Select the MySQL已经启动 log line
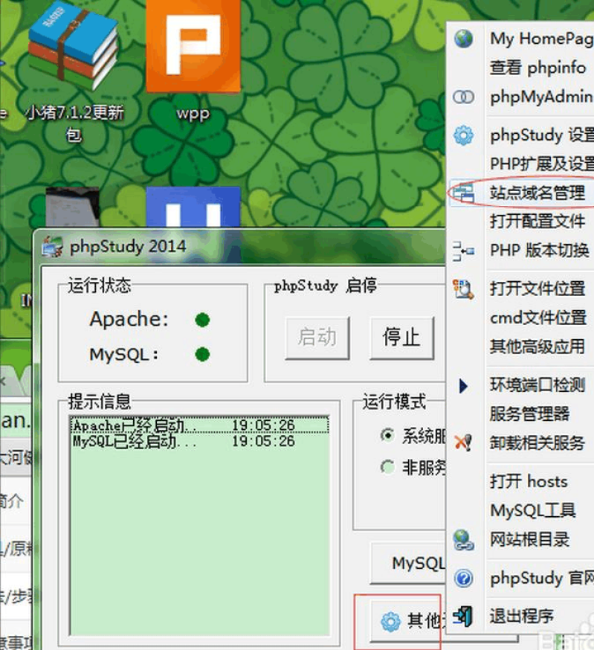Image resolution: width=594 pixels, height=650 pixels. click(199, 441)
